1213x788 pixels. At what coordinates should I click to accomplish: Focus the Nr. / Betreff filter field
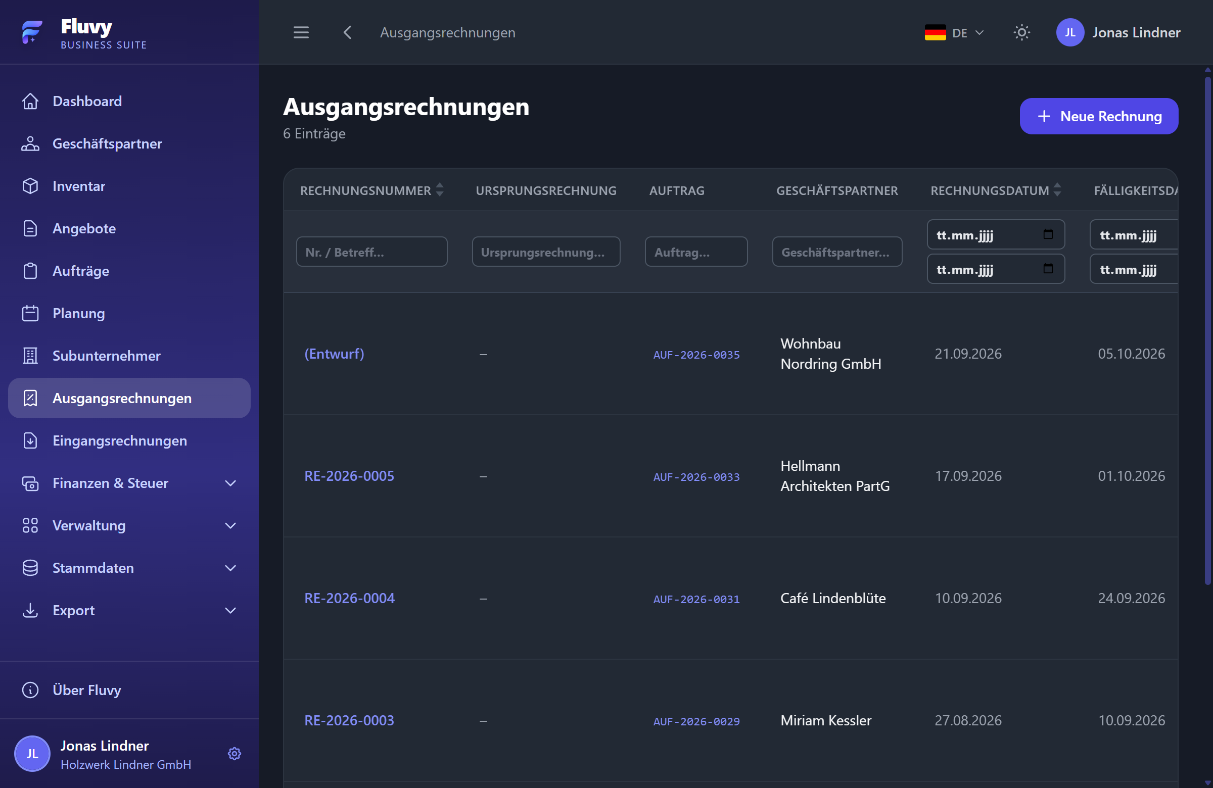pyautogui.click(x=371, y=252)
